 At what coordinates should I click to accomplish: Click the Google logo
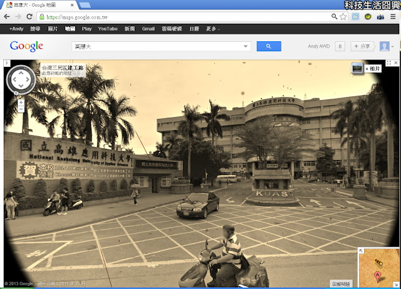point(26,46)
